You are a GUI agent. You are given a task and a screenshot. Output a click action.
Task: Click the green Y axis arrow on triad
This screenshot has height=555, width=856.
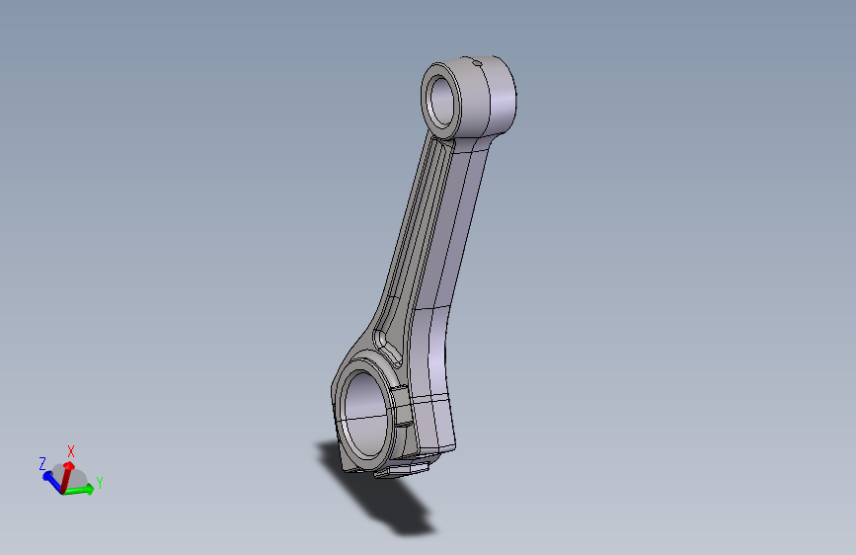click(x=80, y=490)
